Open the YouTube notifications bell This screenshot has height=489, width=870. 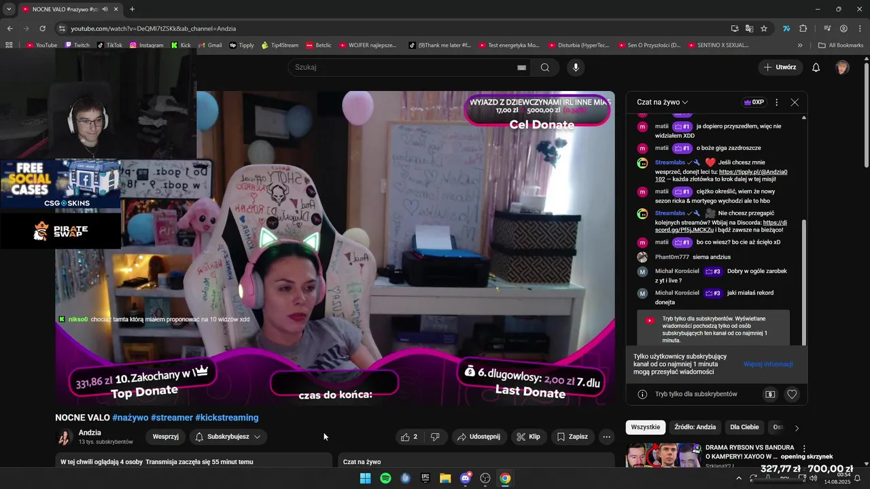point(816,67)
